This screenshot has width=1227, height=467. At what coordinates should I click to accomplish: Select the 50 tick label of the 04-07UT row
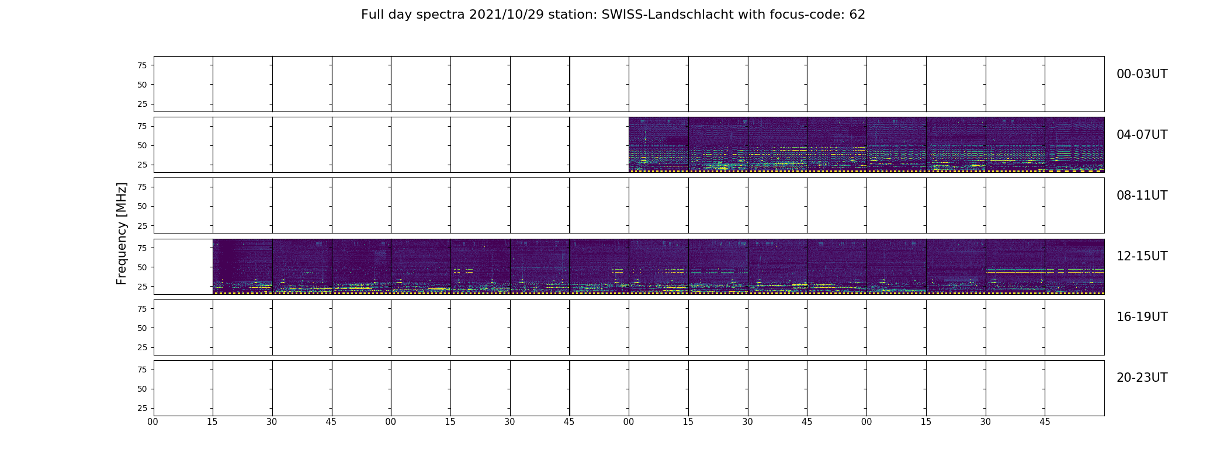(142, 145)
